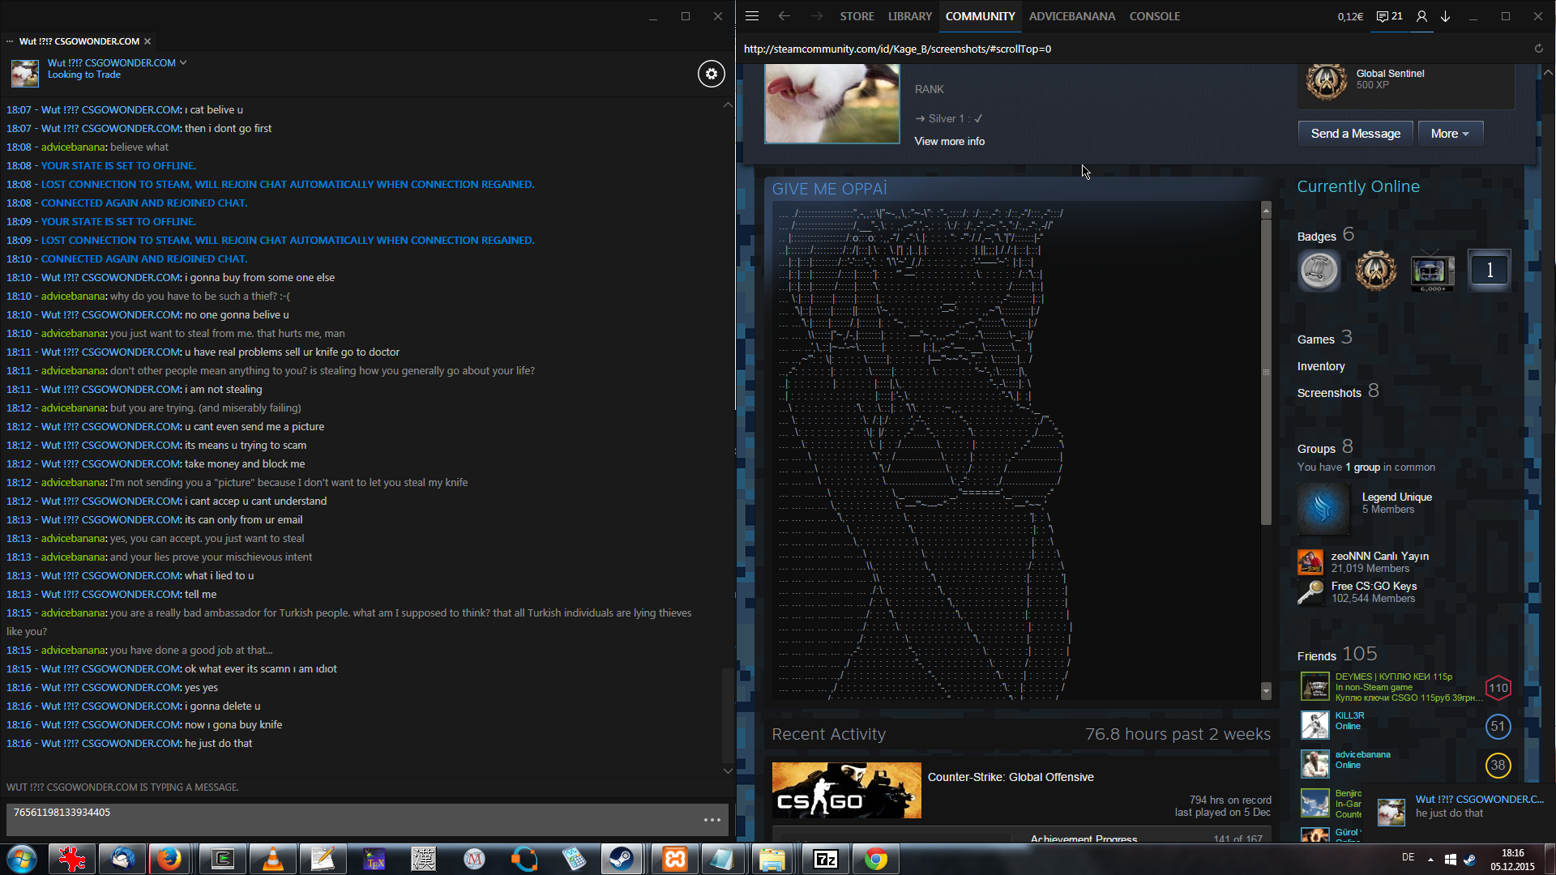Open chat emoticon ellipsis button
The width and height of the screenshot is (1556, 875).
pyautogui.click(x=712, y=820)
